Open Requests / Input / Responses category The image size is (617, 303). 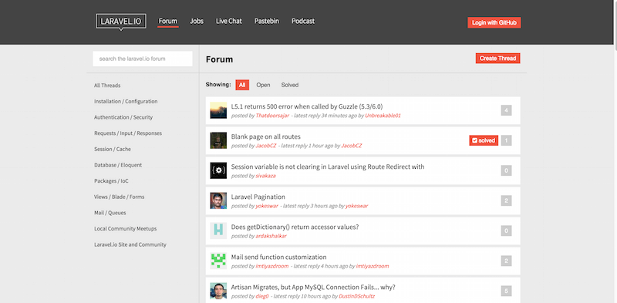point(128,133)
